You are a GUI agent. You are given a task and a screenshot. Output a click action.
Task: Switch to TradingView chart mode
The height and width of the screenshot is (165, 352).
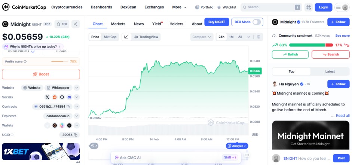tap(146, 37)
